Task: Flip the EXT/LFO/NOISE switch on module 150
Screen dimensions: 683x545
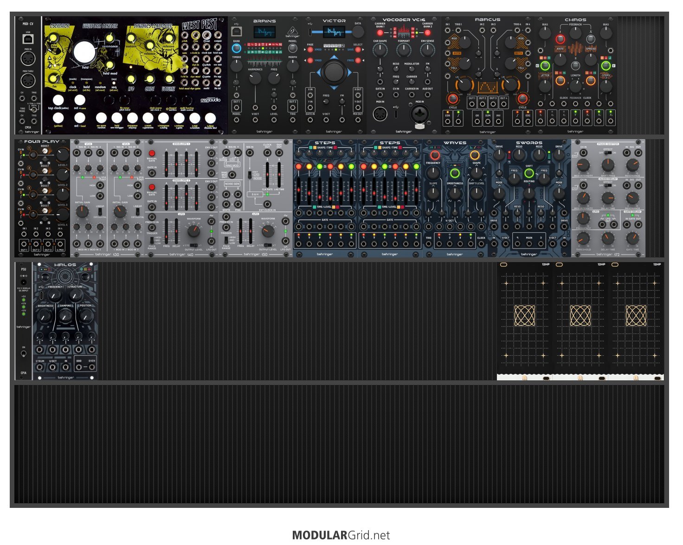Action: [x=250, y=174]
